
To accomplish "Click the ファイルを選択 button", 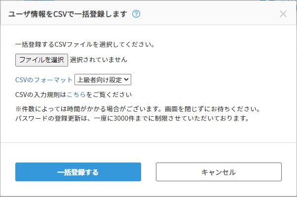I will [41, 60].
